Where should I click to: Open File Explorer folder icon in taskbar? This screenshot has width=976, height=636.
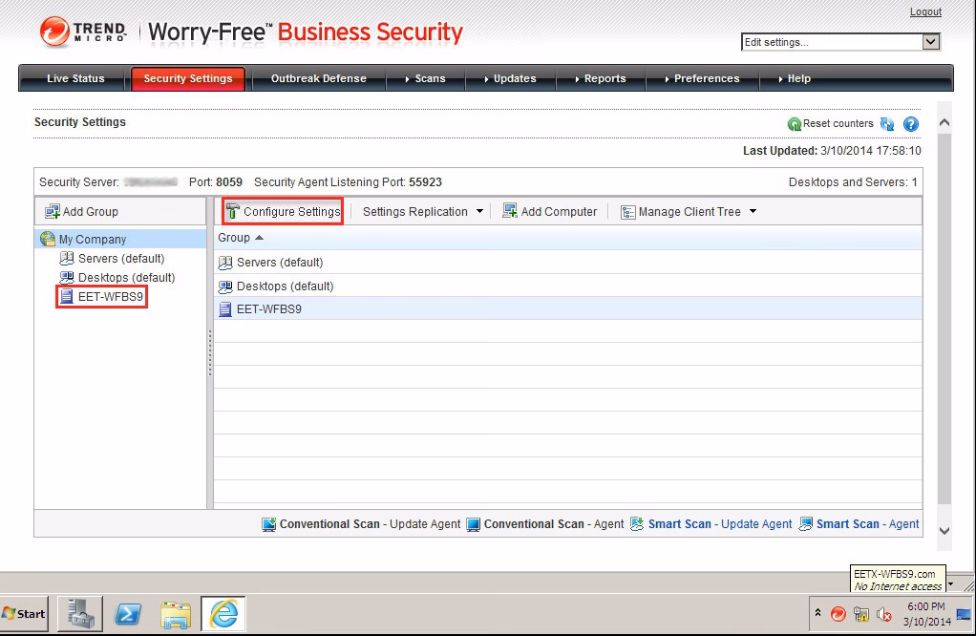pos(176,614)
